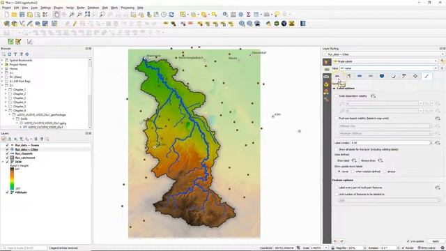Toggle visibility of Rur_data — Towns layer
Screen dimensions: 446x251
pyautogui.click(x=8, y=145)
